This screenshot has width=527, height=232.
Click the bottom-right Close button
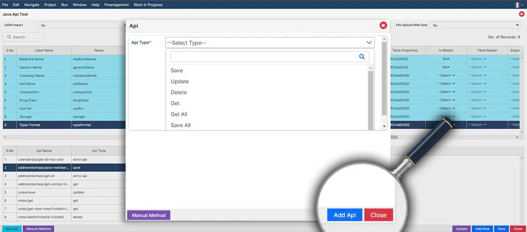tap(518, 229)
